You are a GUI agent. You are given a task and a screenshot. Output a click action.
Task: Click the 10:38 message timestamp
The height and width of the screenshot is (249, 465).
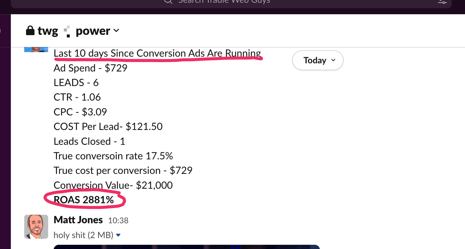coord(118,221)
